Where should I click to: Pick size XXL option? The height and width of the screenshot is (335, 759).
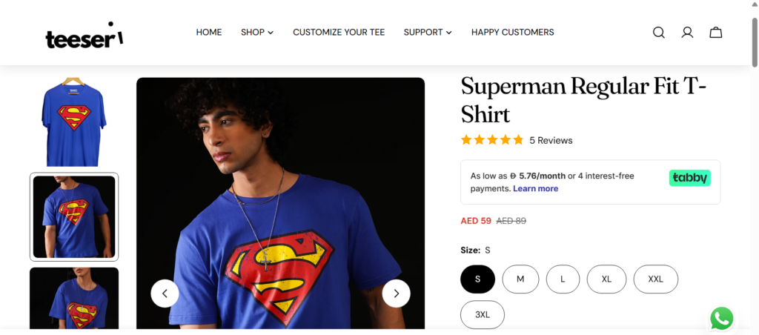655,279
